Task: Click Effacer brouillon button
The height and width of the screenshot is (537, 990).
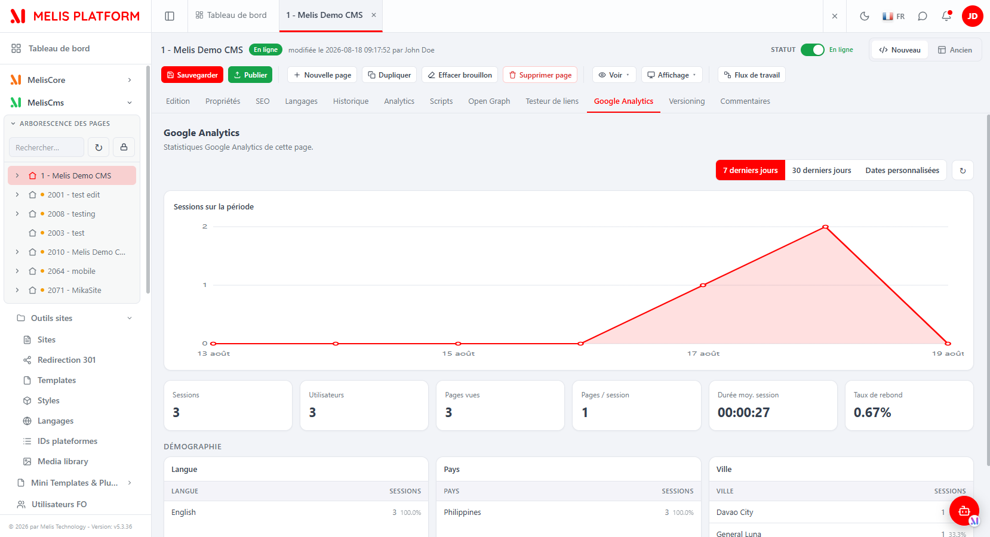Action: click(460, 75)
